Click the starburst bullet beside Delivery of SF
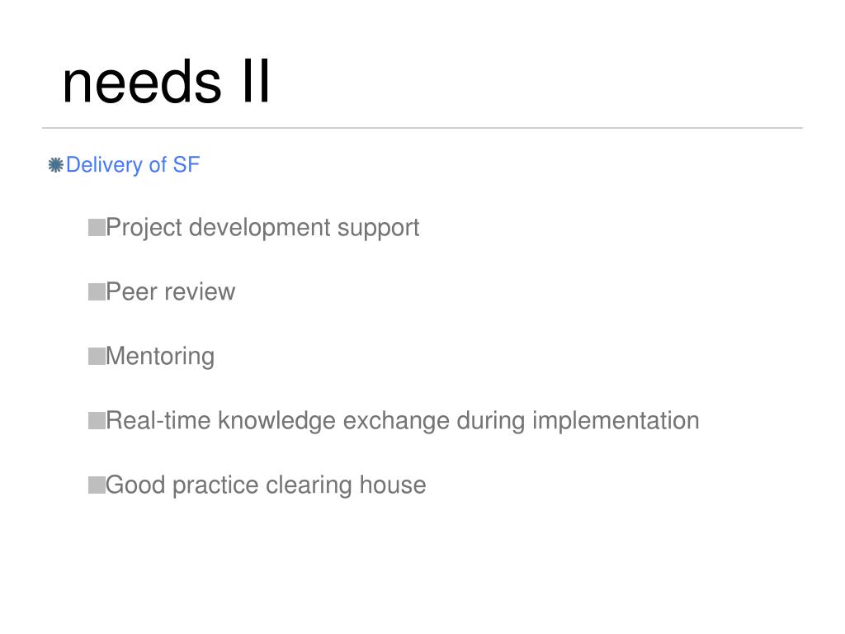 click(55, 165)
